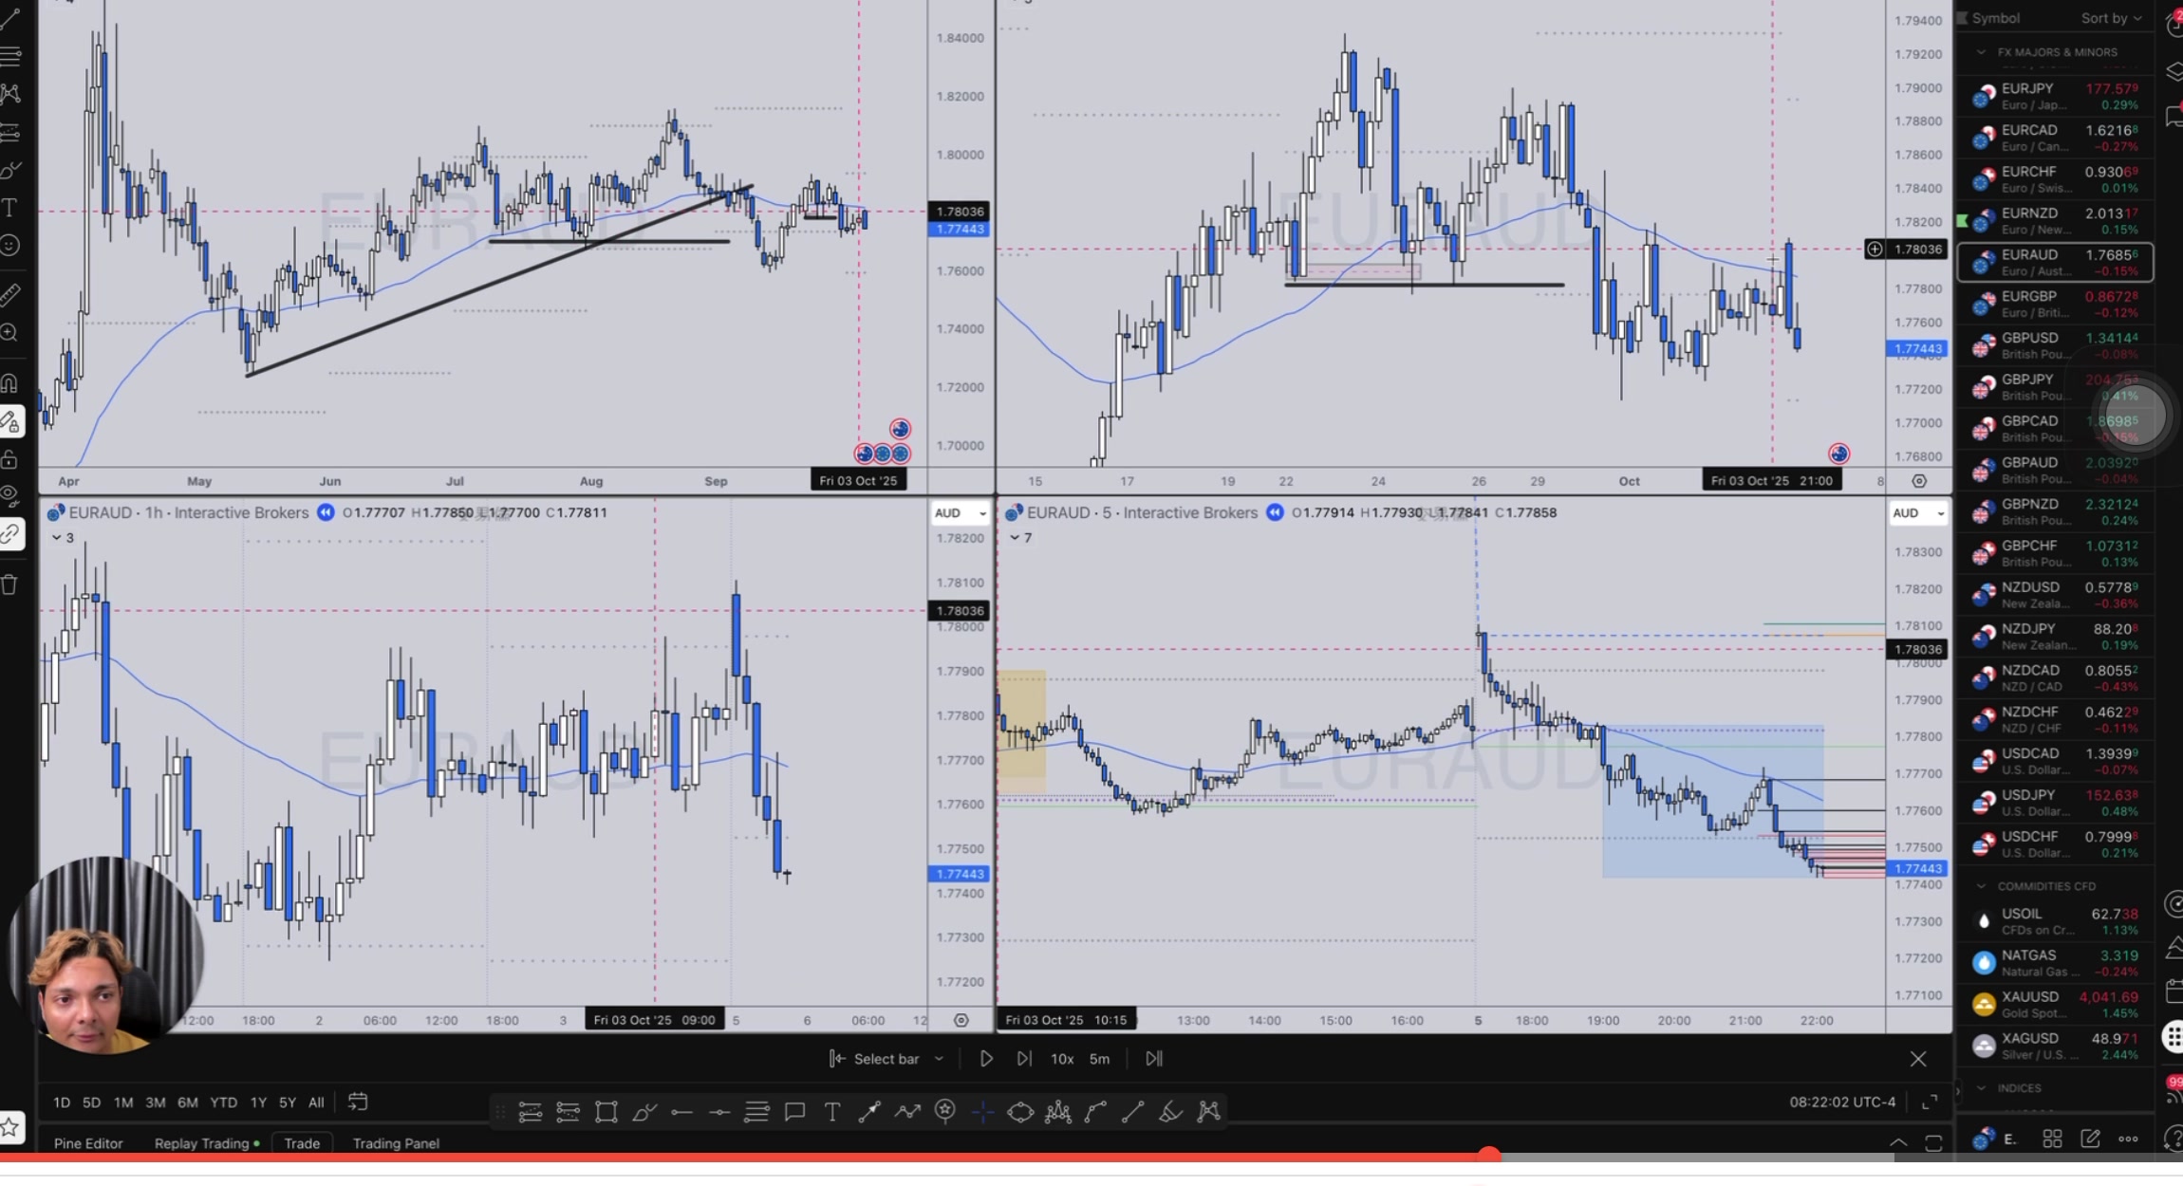Toggle the lock all drawings icon
The height and width of the screenshot is (1186, 2183).
(x=11, y=459)
